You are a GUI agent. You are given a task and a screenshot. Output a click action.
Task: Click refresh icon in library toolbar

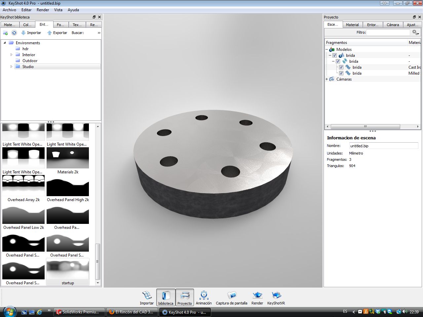[14, 33]
